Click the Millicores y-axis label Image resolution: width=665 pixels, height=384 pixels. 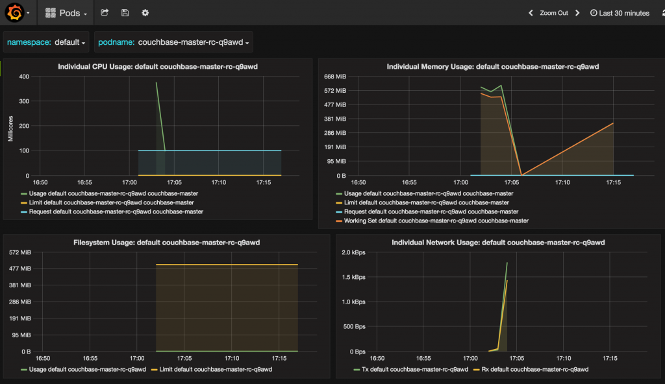(10, 128)
